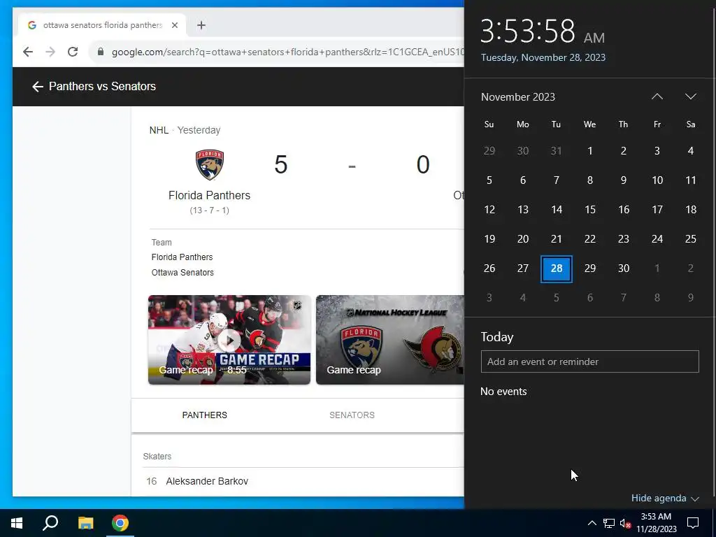This screenshot has height=537, width=716.
Task: Open the National Hockey League Game recap thumbnail
Action: [390, 340]
